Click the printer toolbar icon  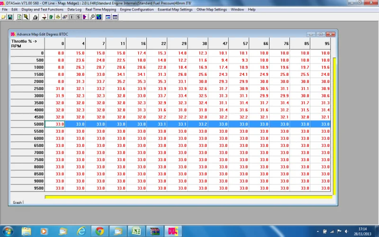pos(35,17)
